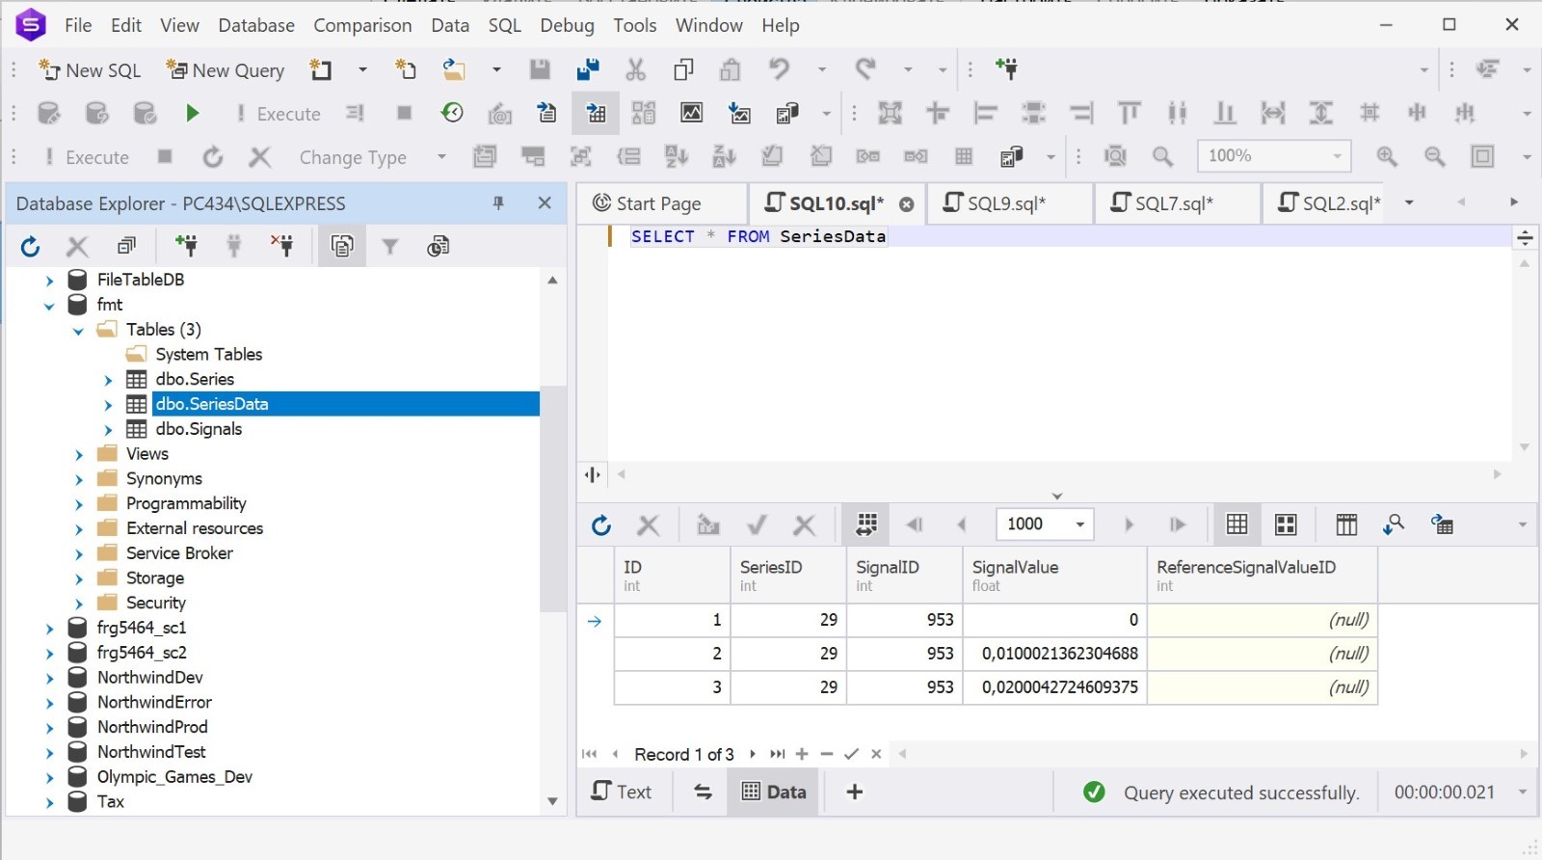Go to last page of grid results
This screenshot has width=1542, height=860.
click(x=1177, y=524)
